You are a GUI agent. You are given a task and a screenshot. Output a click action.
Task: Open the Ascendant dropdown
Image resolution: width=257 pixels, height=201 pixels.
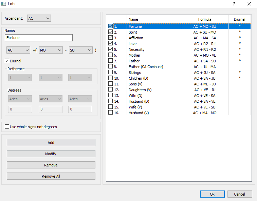coord(39,18)
